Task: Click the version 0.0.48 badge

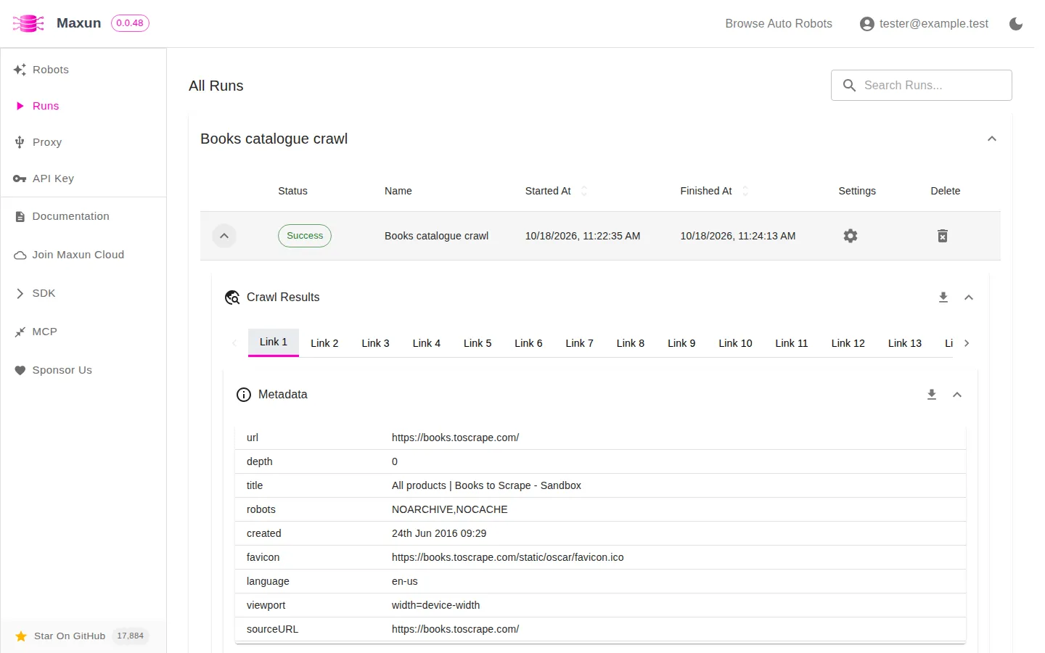Action: coord(130,23)
